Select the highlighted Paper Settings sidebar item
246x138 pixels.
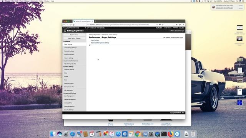pyautogui.click(x=74, y=44)
